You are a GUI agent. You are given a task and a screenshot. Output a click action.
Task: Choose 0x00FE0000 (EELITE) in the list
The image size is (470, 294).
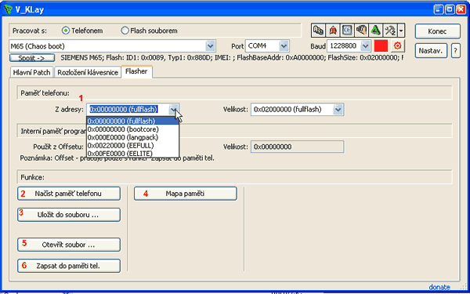(x=133, y=154)
